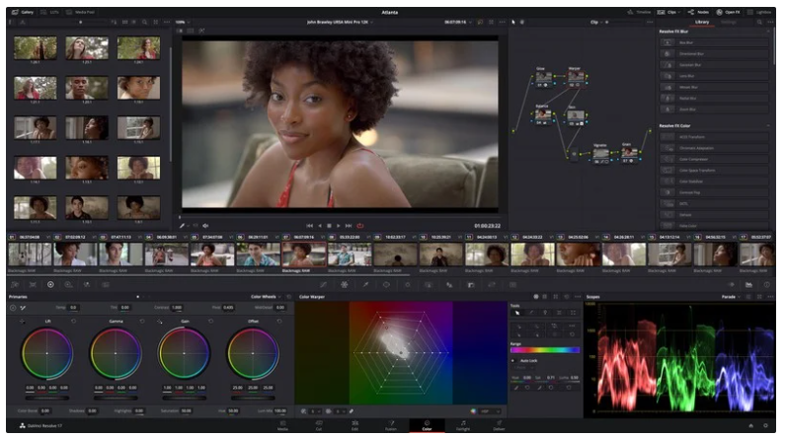
Task: Click the Lift master wheel slider
Action: (47, 398)
